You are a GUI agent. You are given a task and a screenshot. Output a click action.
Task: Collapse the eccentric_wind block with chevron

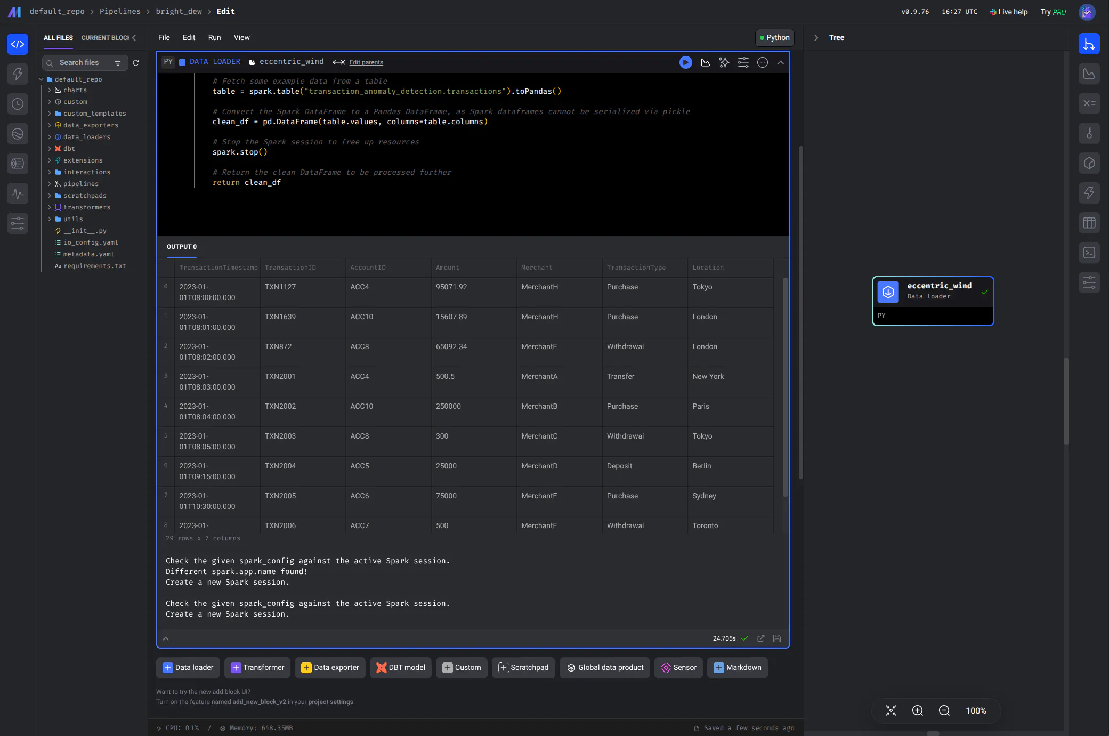tap(781, 62)
